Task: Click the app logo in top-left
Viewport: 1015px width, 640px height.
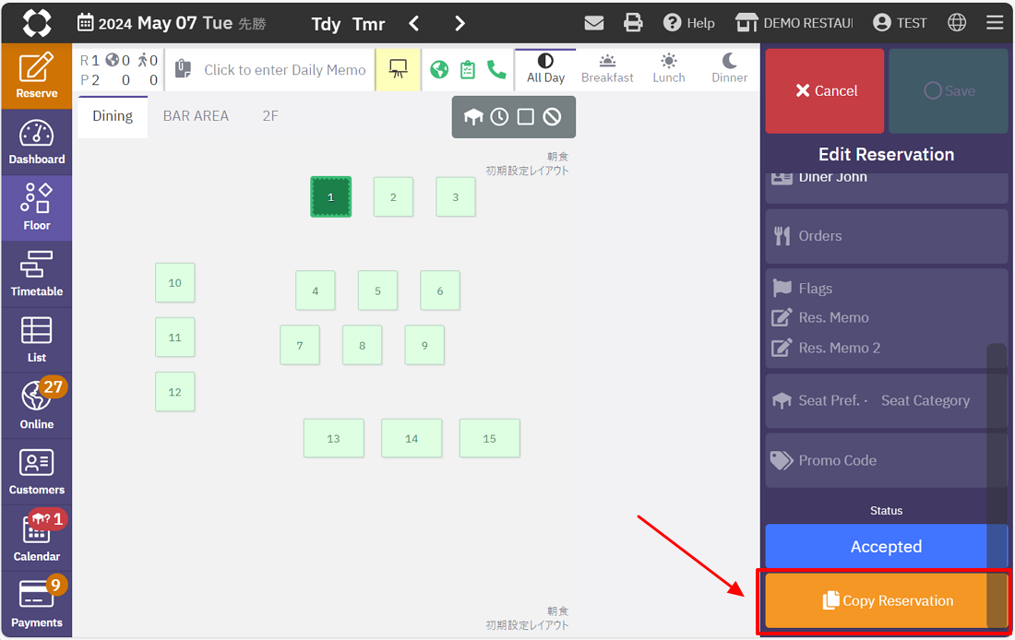Action: pyautogui.click(x=37, y=23)
